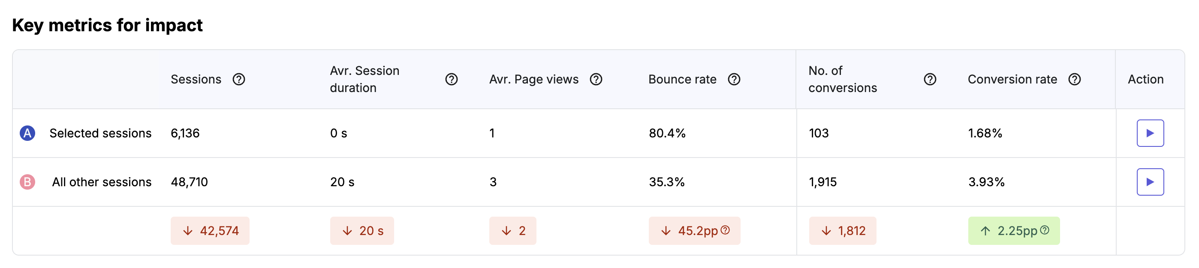Select the Selected sessions row label

tap(100, 133)
